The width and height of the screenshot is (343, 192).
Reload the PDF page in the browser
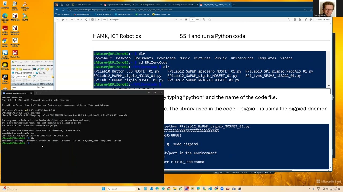tap(63, 10)
